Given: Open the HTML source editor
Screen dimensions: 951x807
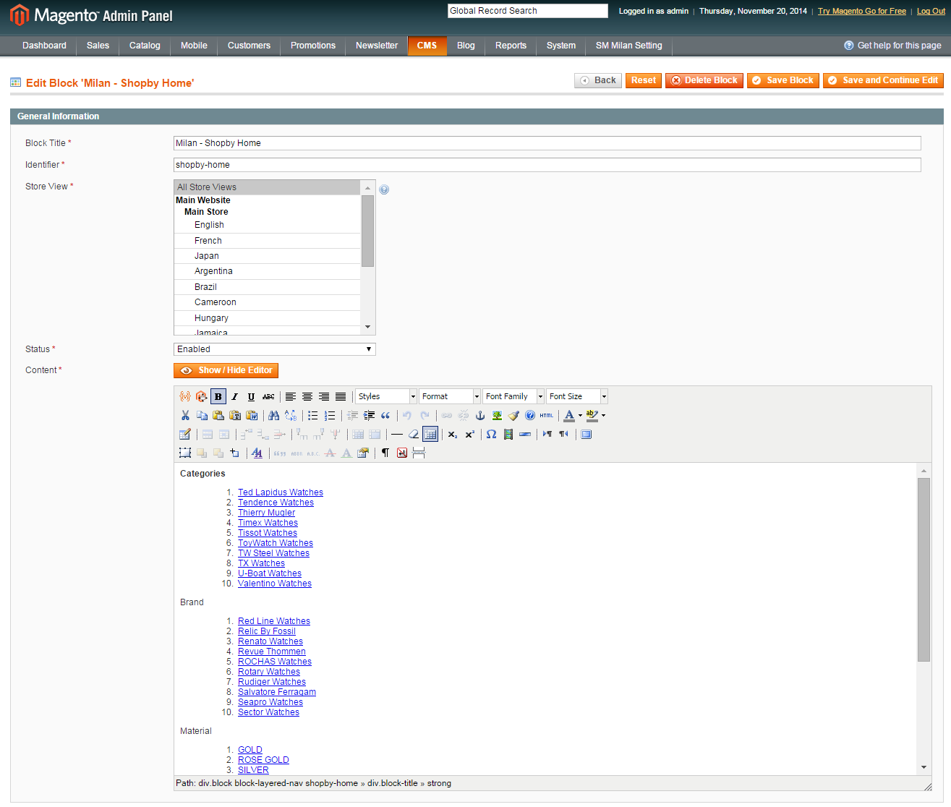Looking at the screenshot, I should pyautogui.click(x=547, y=415).
